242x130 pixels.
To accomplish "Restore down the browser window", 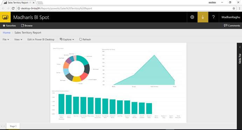I will pos(230,2).
